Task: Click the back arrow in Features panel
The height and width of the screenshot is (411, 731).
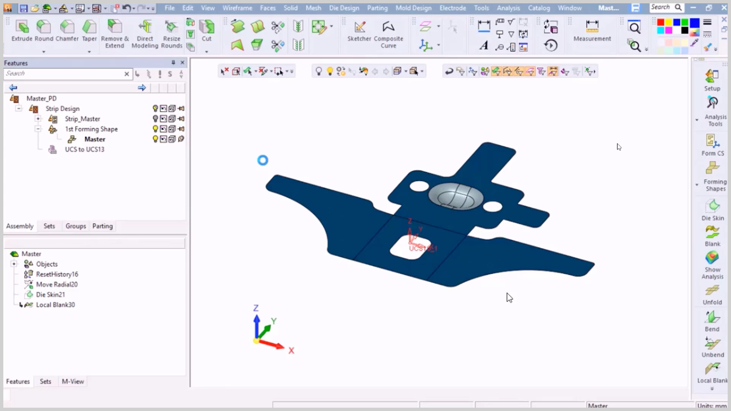Action: coord(13,88)
